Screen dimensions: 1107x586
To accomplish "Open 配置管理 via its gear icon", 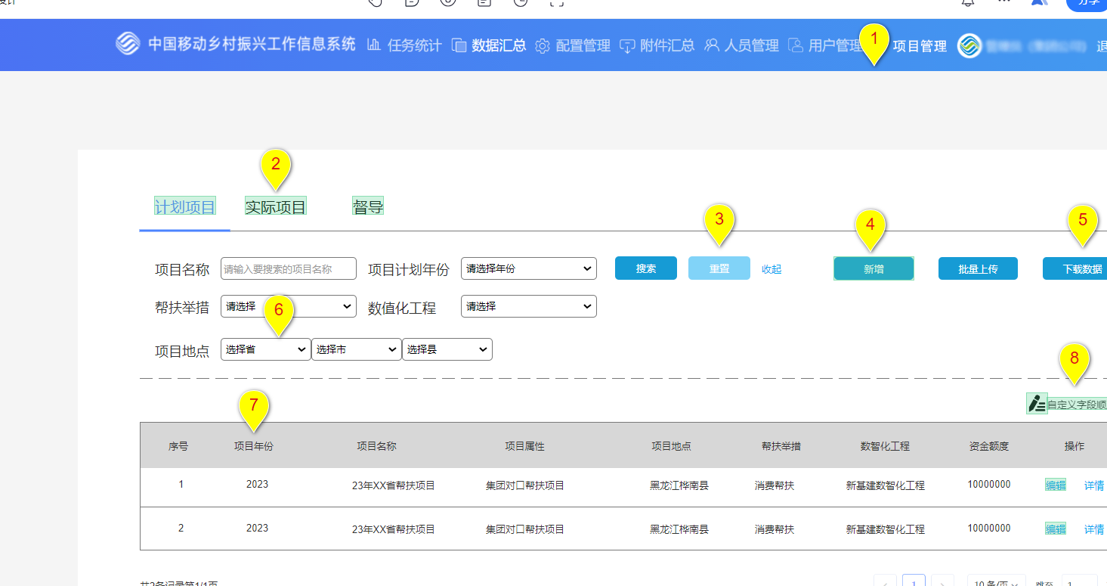I will tap(543, 46).
